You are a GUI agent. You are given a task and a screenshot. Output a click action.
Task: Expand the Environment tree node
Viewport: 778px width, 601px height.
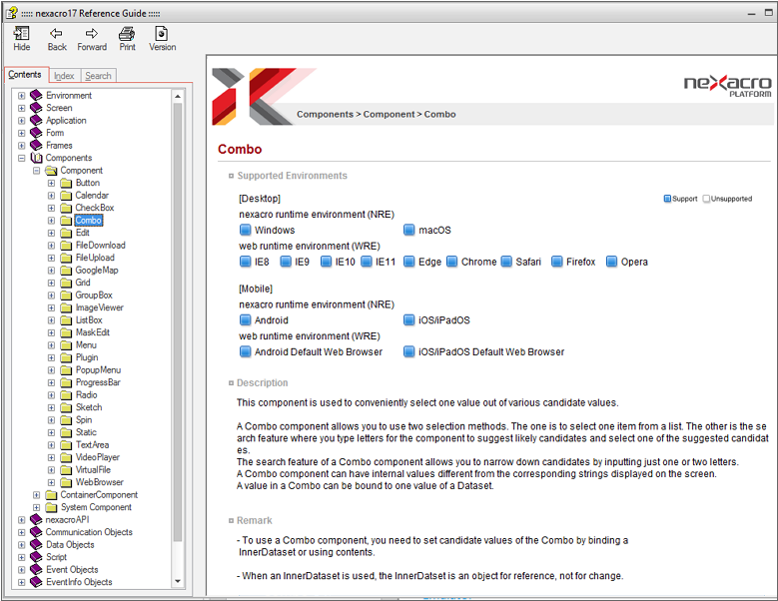click(x=21, y=95)
